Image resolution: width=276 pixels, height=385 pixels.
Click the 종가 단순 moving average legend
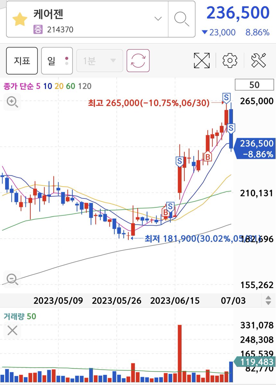pyautogui.click(x=18, y=86)
